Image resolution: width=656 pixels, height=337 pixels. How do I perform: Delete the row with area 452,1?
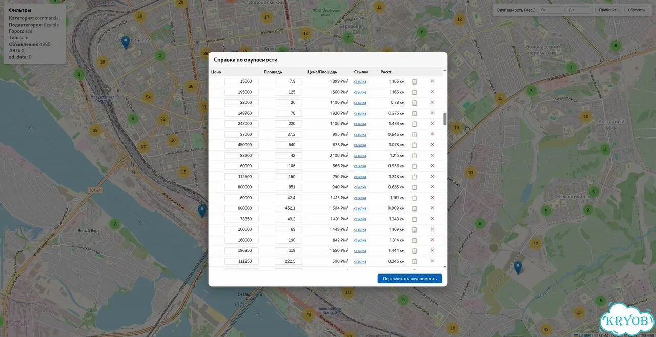click(x=432, y=208)
